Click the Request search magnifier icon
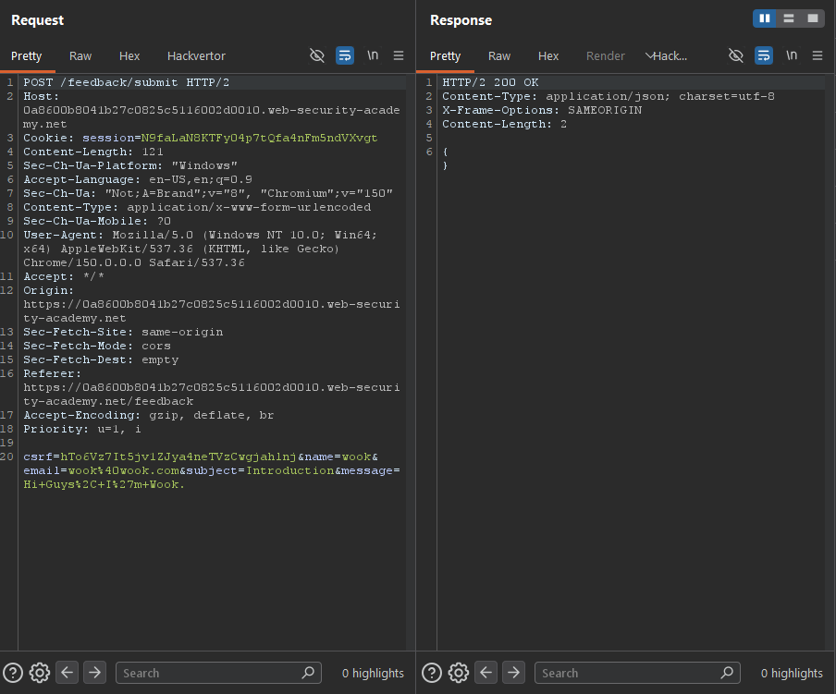Screen dimensions: 836x694 (308, 673)
